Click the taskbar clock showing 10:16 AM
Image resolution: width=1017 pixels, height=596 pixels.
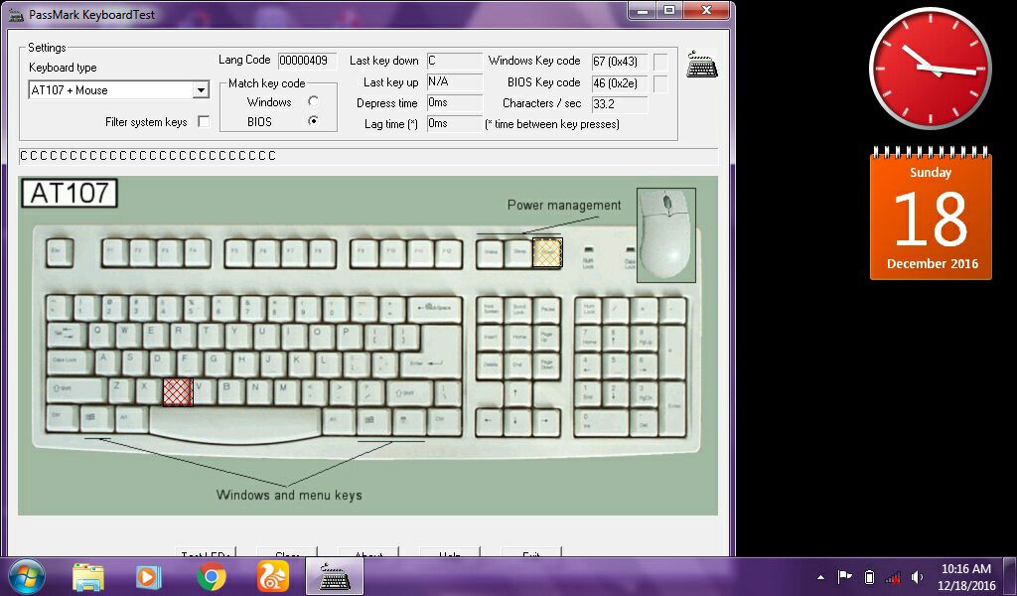coord(966,576)
